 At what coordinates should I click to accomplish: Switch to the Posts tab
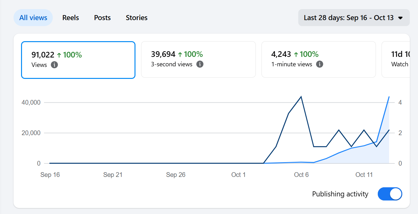tap(102, 18)
